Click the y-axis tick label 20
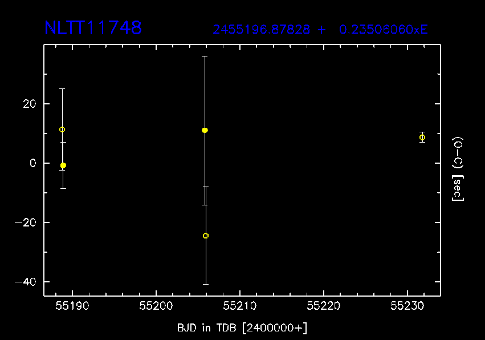 pyautogui.click(x=30, y=104)
